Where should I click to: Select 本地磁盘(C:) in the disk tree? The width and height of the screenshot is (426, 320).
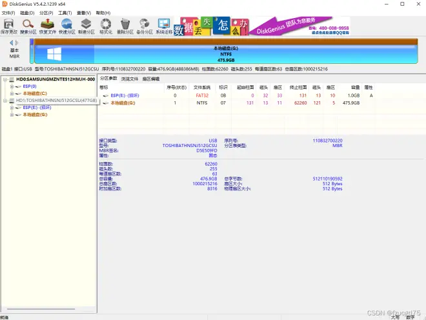coord(35,94)
